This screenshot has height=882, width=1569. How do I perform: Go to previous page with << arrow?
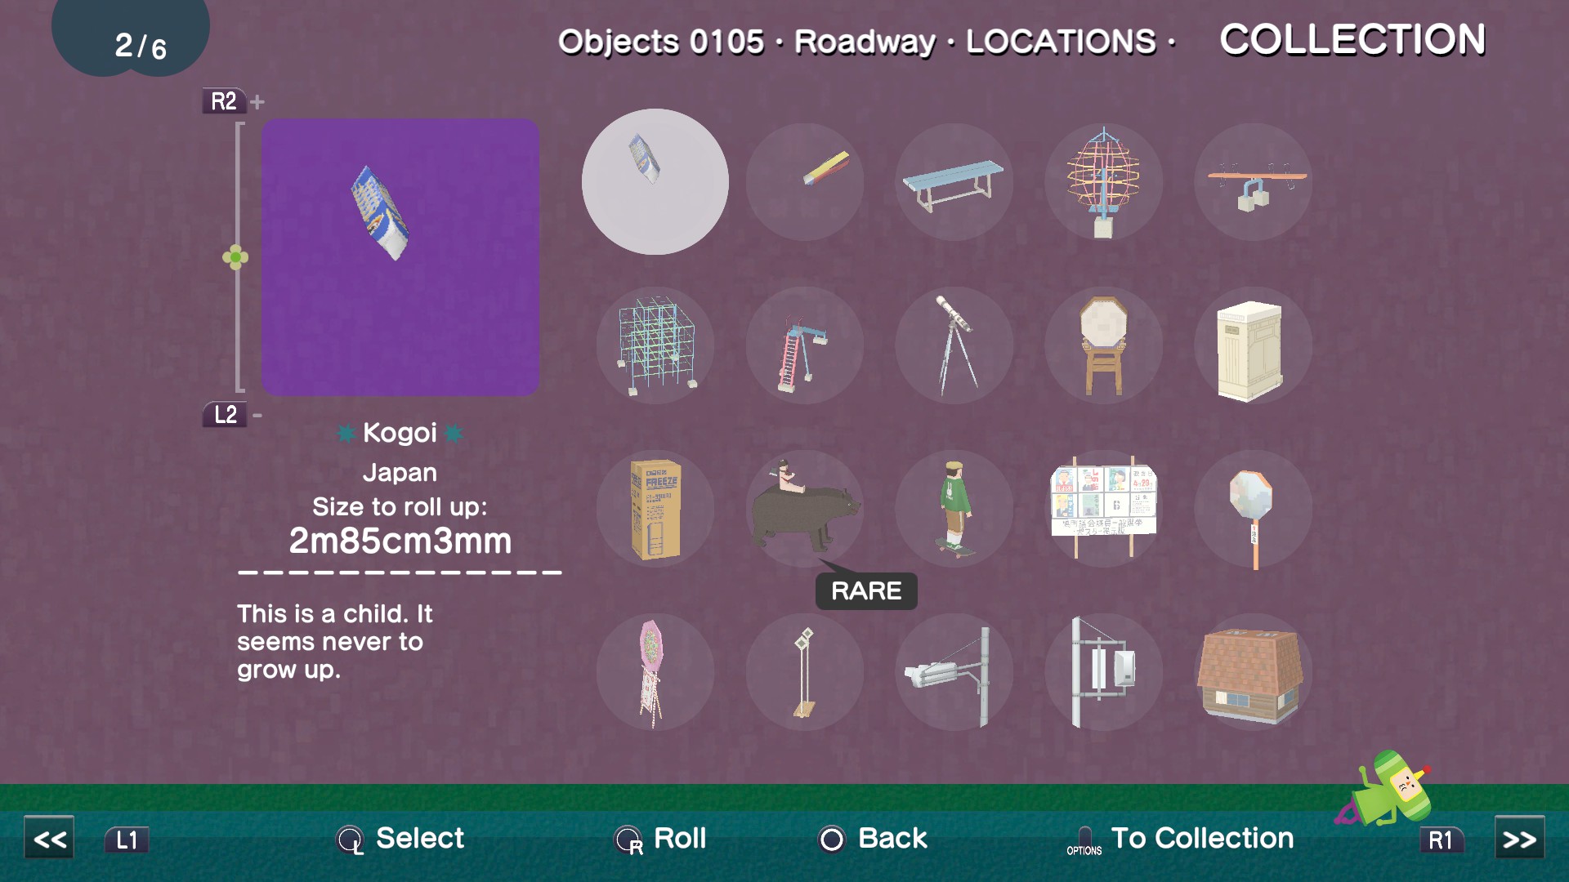(49, 839)
